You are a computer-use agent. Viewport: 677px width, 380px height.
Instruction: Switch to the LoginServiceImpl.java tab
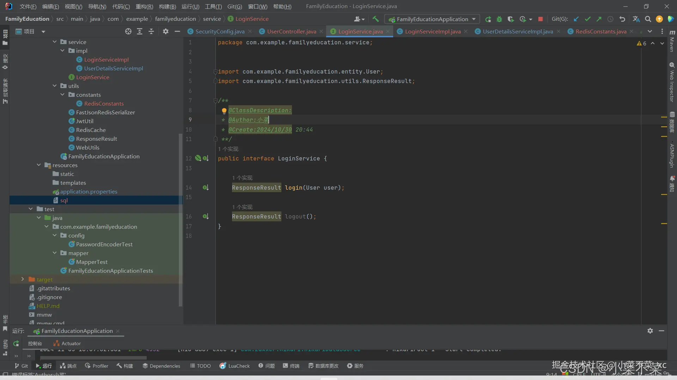click(x=432, y=32)
